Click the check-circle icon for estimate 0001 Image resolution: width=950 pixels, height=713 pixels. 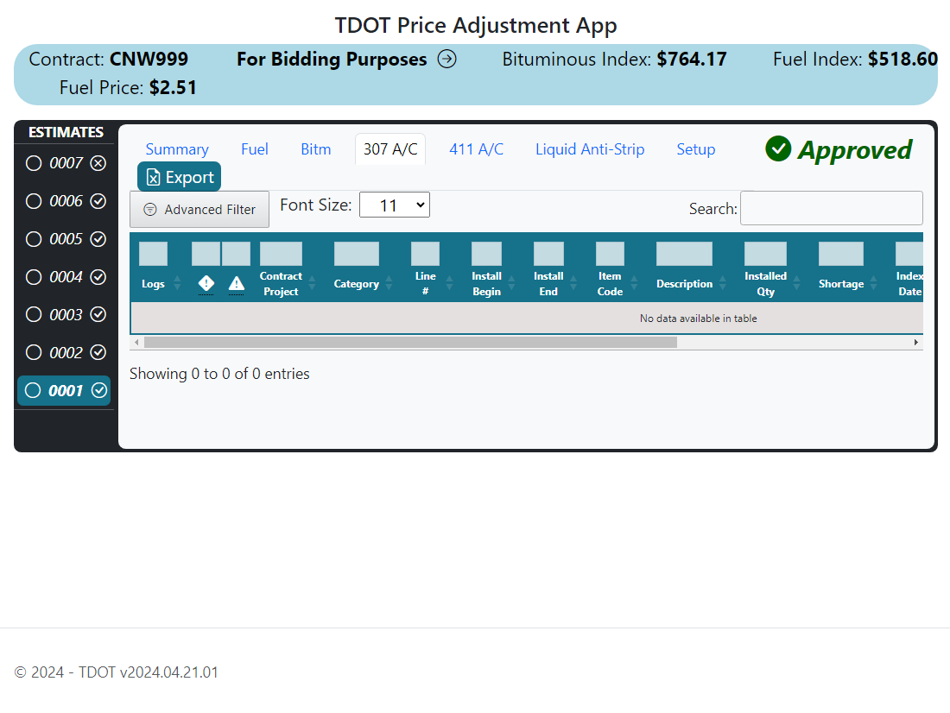(x=99, y=391)
